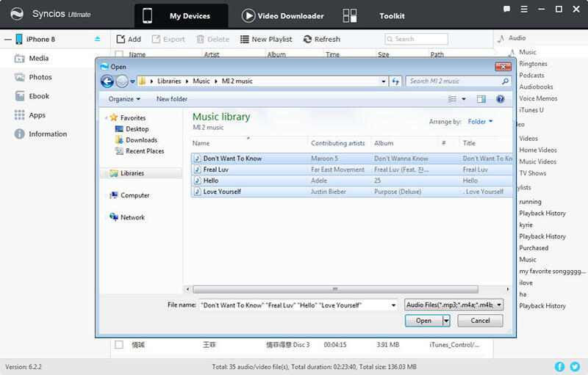Open the view options dropdown arrow

tap(464, 99)
